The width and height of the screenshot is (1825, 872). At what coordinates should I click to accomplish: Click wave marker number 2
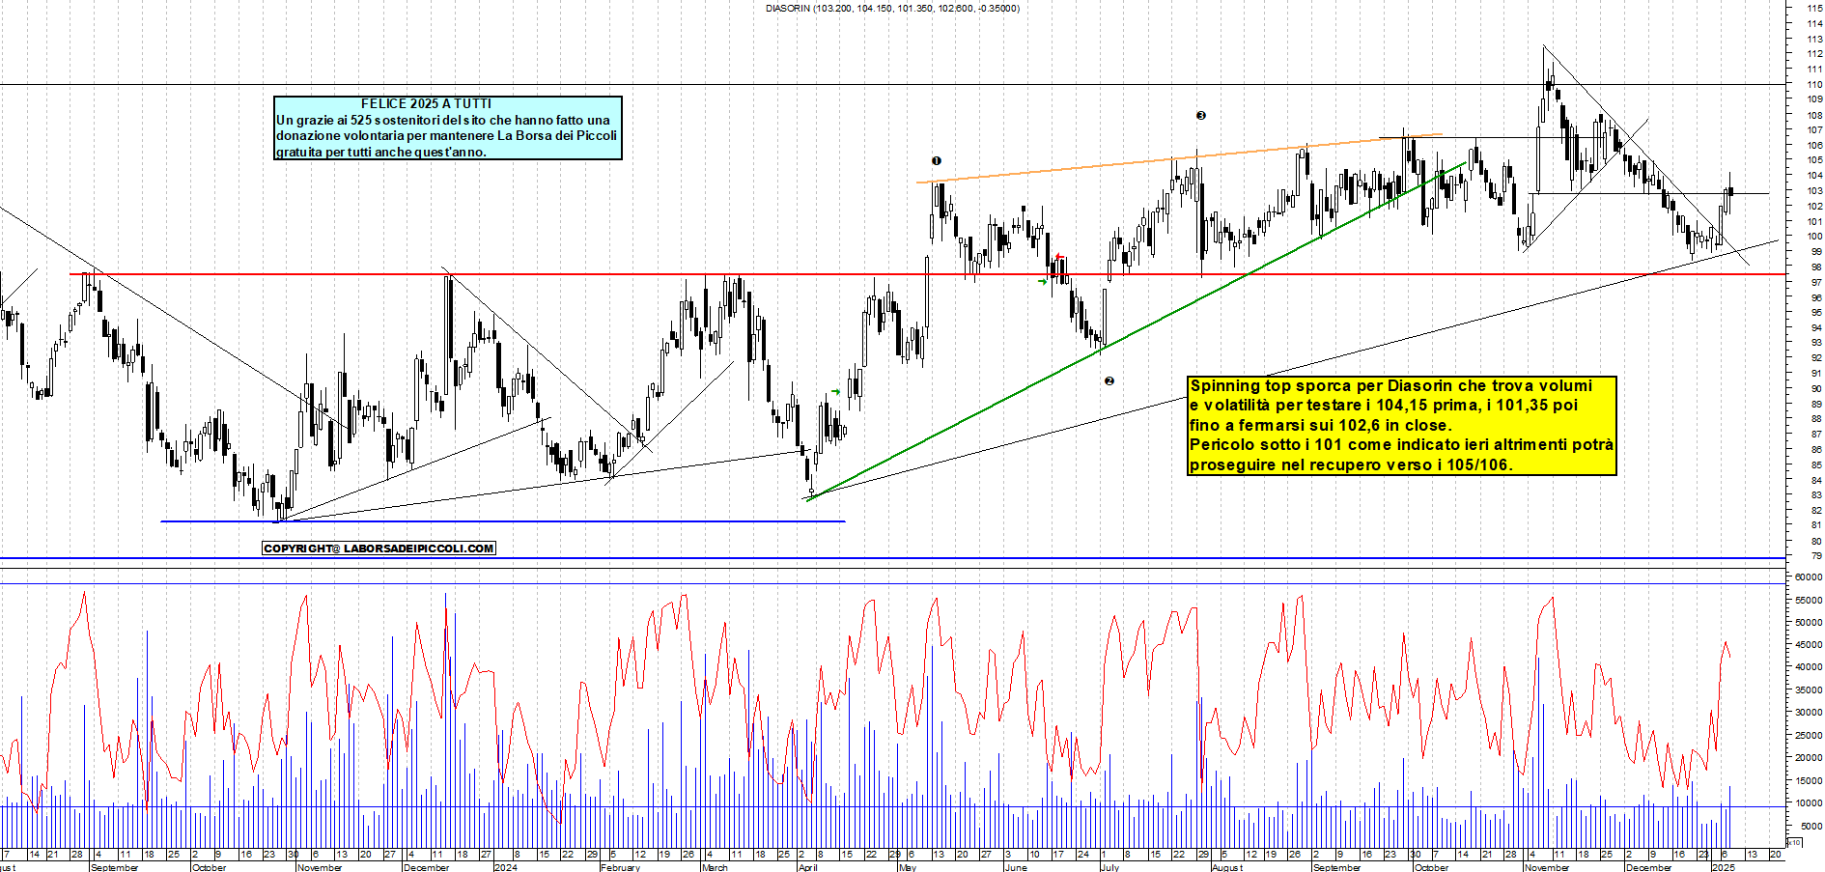pyautogui.click(x=1109, y=381)
